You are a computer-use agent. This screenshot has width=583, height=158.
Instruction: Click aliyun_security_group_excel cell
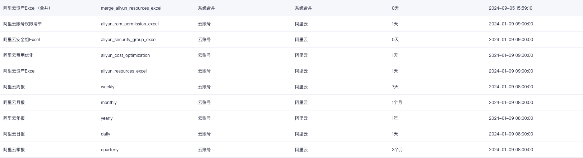128,40
